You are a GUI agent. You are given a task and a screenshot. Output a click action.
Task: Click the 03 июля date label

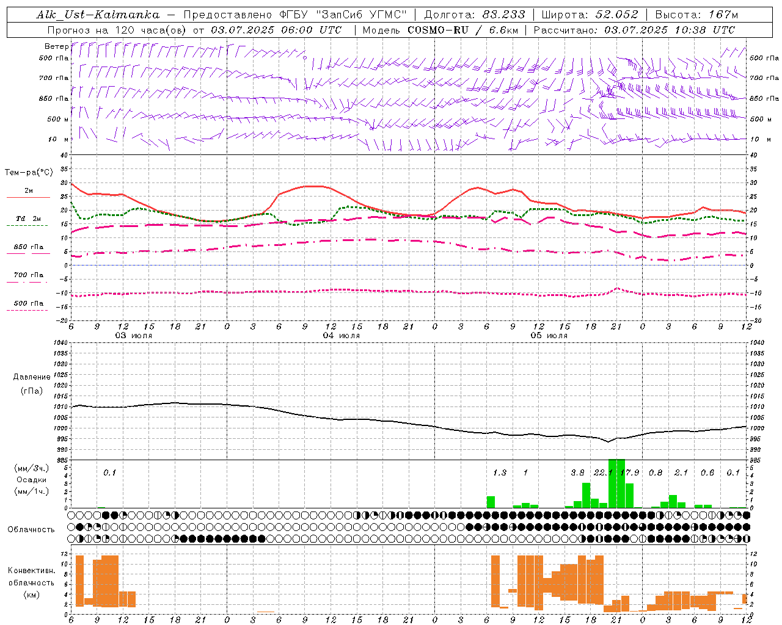(134, 336)
